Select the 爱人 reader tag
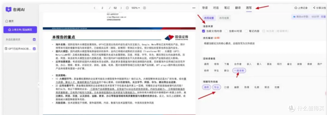The image size is (327, 115). pyautogui.click(x=259, y=64)
